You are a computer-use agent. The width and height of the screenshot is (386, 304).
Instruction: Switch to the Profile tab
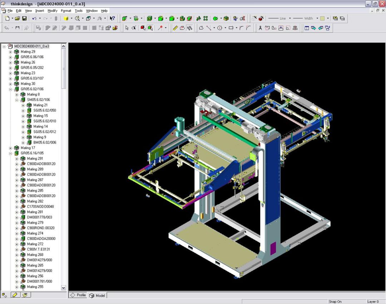(x=78, y=295)
